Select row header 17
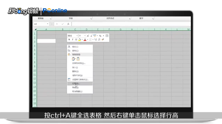Viewport: 222px width, 124px height. pyautogui.click(x=34, y=99)
